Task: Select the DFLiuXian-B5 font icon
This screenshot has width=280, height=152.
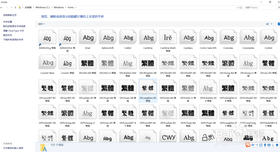Action: [x=87, y=87]
